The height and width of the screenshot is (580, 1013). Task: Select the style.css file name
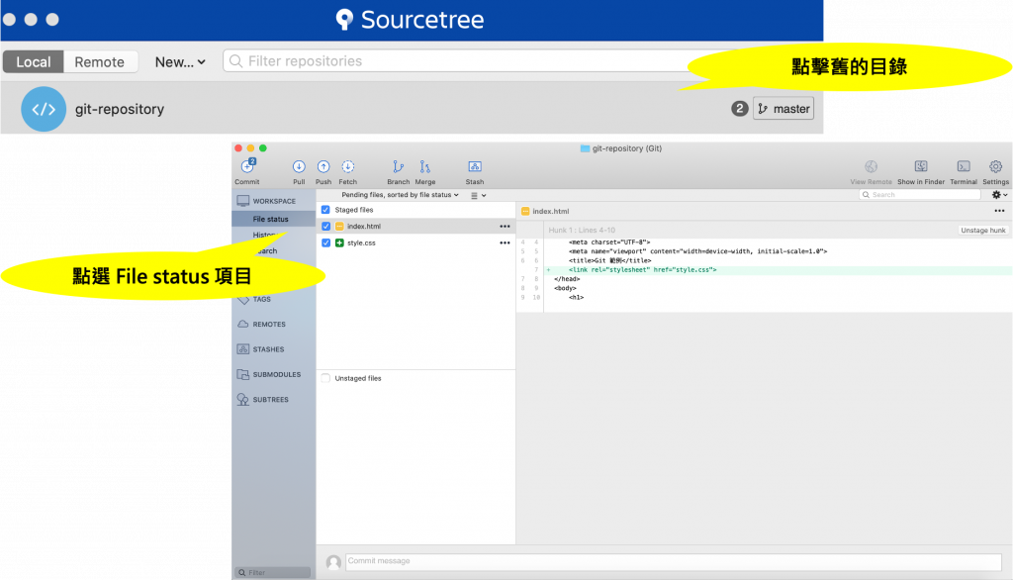pyautogui.click(x=361, y=243)
